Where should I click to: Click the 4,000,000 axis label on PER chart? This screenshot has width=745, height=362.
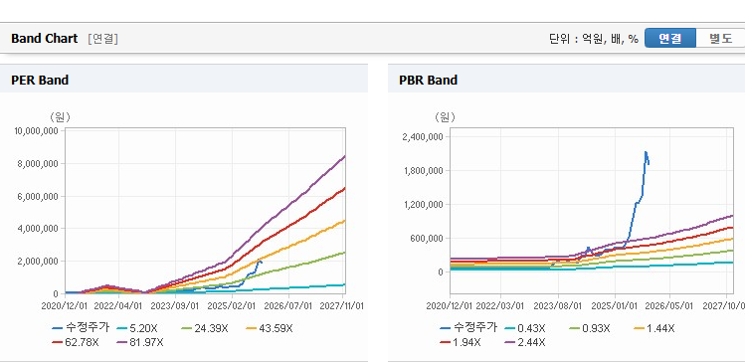pos(38,229)
